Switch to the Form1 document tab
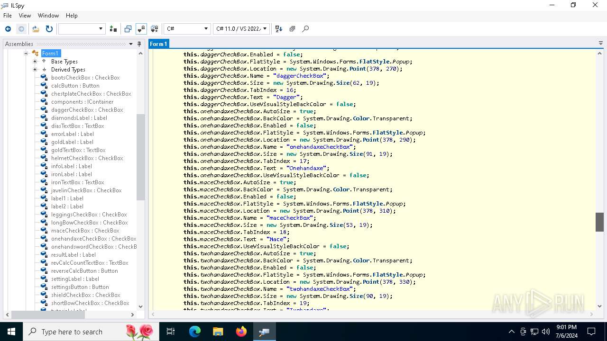The image size is (607, 341). (x=159, y=44)
